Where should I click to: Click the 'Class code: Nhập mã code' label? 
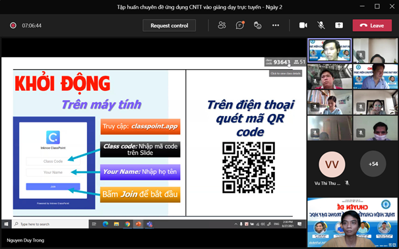coord(140,150)
